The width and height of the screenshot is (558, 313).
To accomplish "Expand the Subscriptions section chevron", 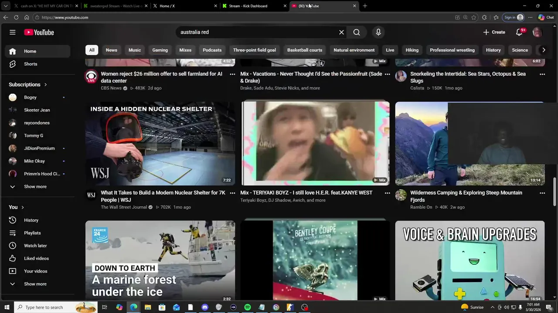I will tap(45, 84).
